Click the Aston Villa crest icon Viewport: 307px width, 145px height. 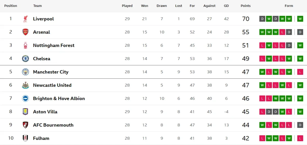click(x=25, y=112)
